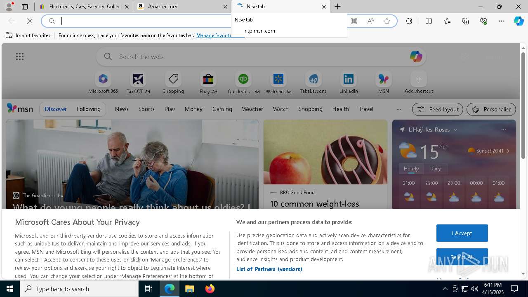The image size is (528, 297).
Task: Click the Personalise button
Action: coord(491,109)
